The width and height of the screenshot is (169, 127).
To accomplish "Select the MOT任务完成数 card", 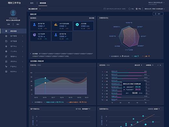I will (62, 26).
